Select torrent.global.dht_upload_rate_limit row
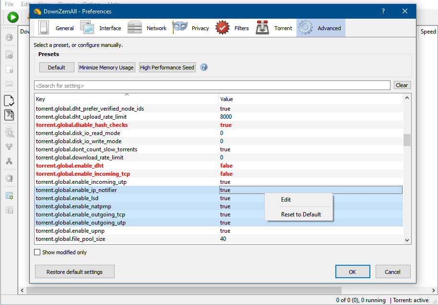 (219, 117)
